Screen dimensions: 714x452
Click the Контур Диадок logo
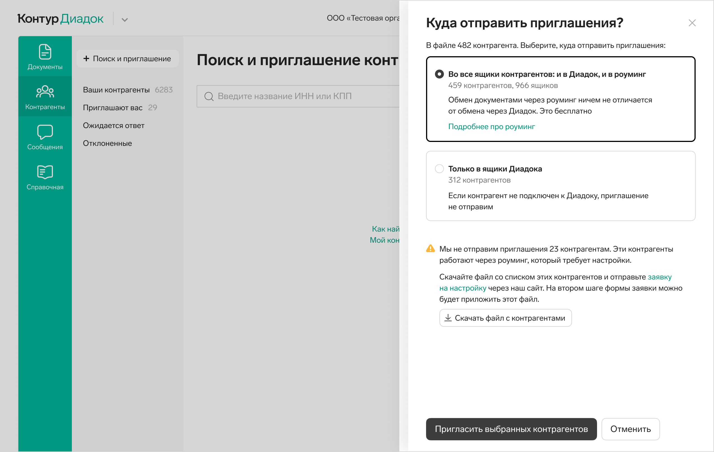point(60,19)
